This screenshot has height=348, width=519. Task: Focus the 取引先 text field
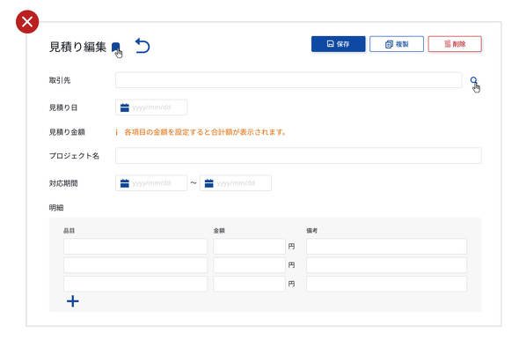tap(289, 80)
